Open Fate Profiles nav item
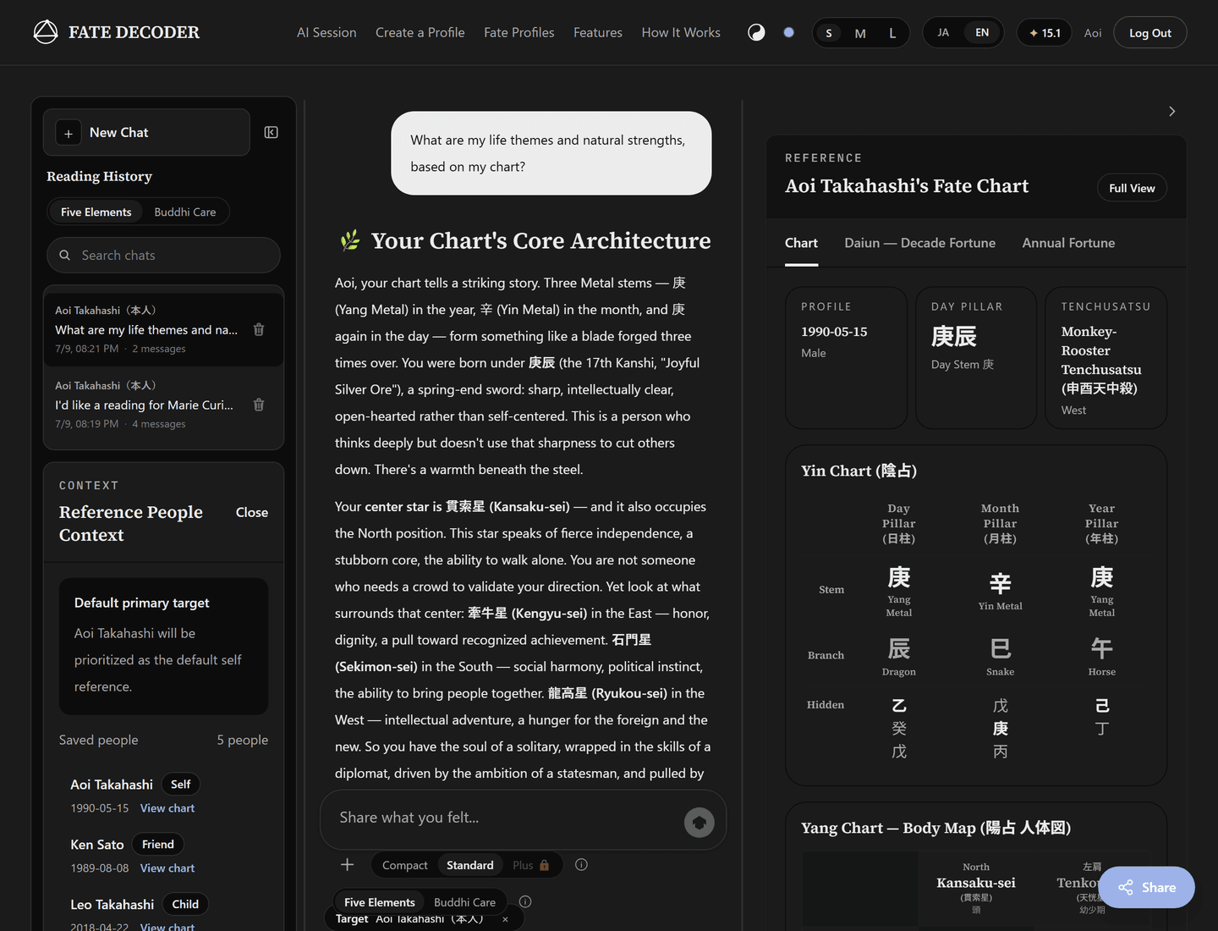This screenshot has height=931, width=1218. [519, 32]
